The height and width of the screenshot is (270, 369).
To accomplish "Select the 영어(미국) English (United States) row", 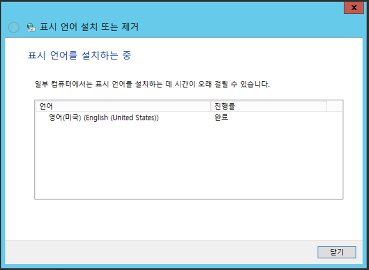I will click(x=188, y=117).
